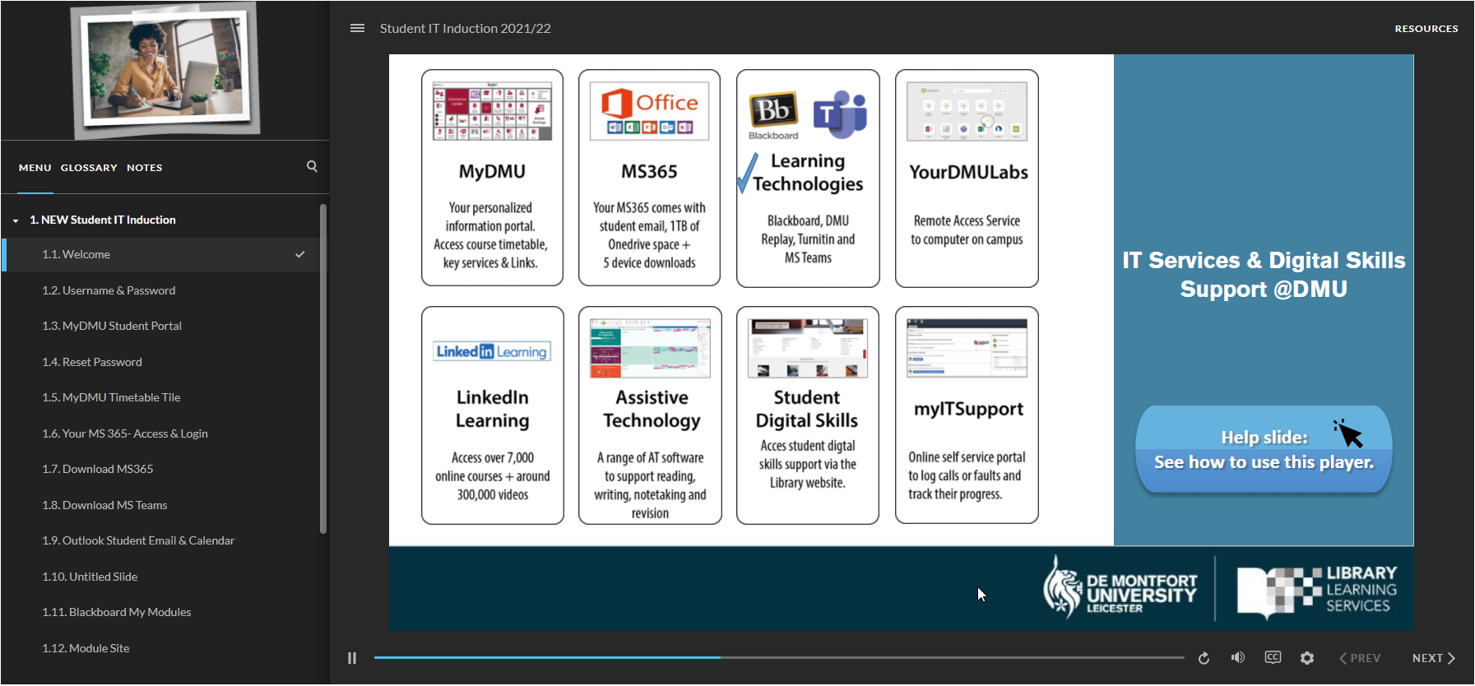
Task: Pause playback with the pause button
Action: pyautogui.click(x=352, y=658)
